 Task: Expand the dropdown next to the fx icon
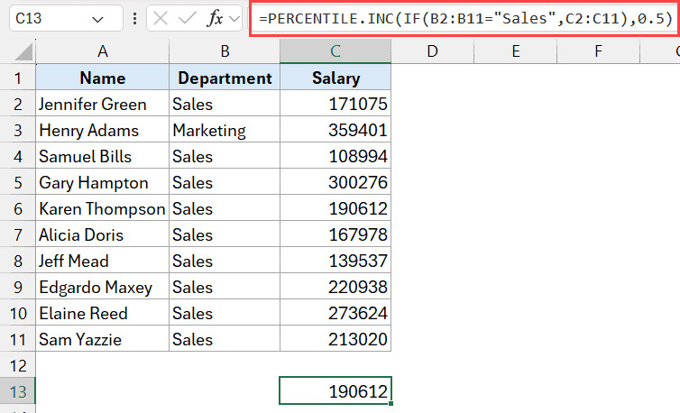(x=234, y=19)
